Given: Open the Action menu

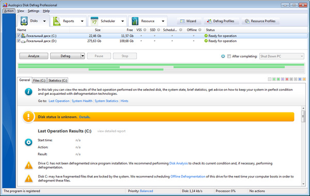Looking at the screenshot, I should coord(9,11).
